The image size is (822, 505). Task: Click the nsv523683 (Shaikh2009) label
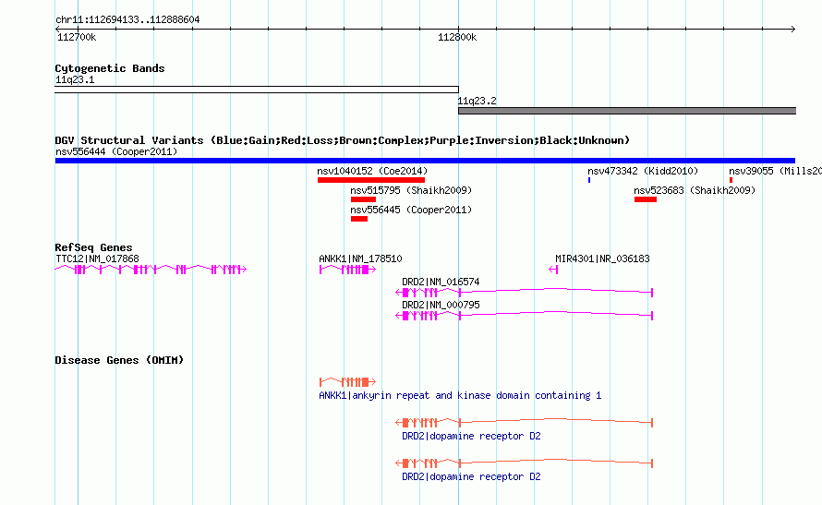pyautogui.click(x=695, y=191)
